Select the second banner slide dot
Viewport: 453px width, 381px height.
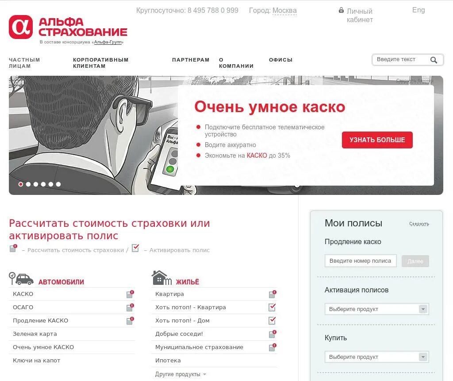tap(28, 184)
